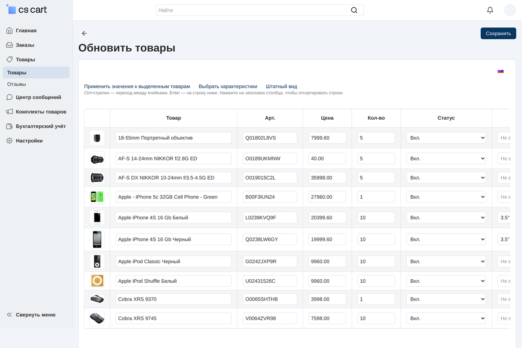Click Свернуть меню at sidebar bottom
Image resolution: width=522 pixels, height=348 pixels.
pyautogui.click(x=36, y=315)
